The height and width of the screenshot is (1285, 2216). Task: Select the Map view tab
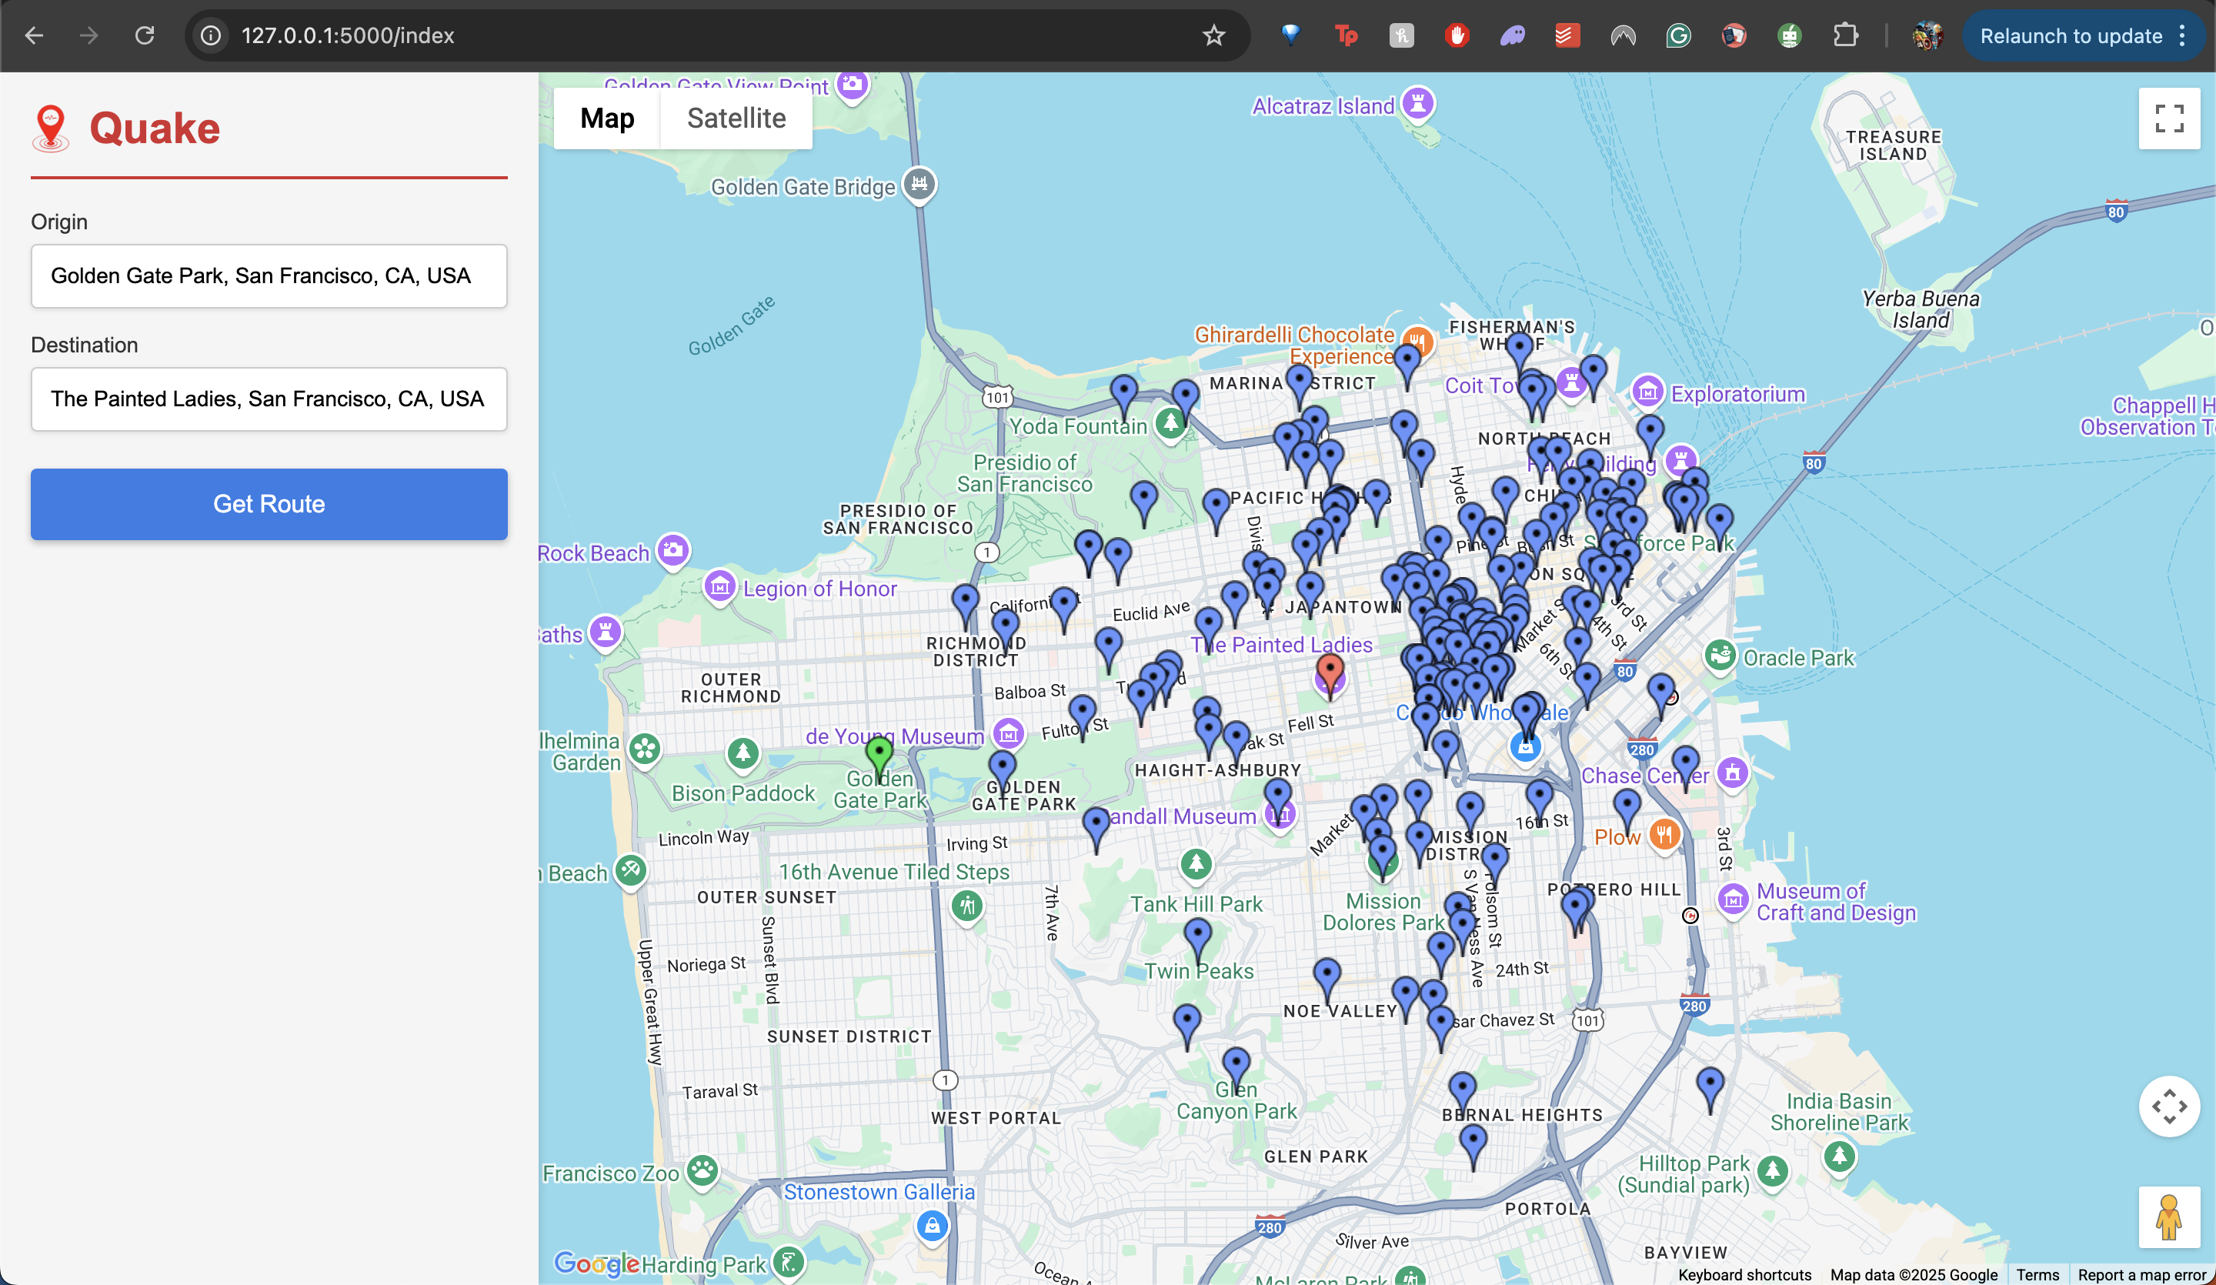(x=607, y=118)
